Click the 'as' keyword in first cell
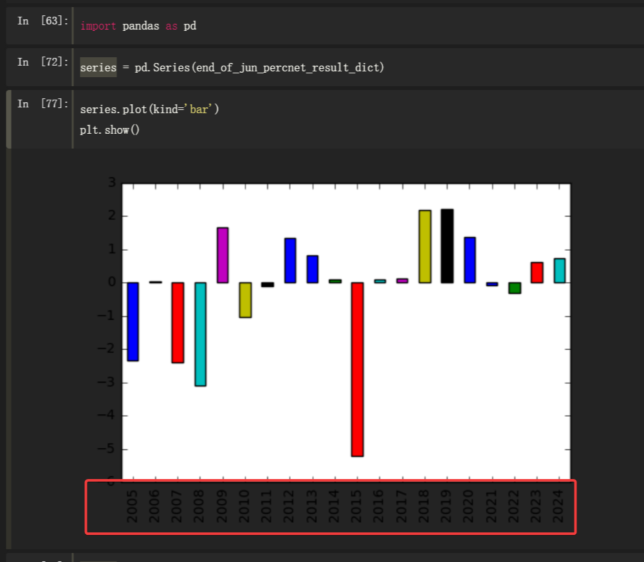The width and height of the screenshot is (644, 562). [172, 26]
